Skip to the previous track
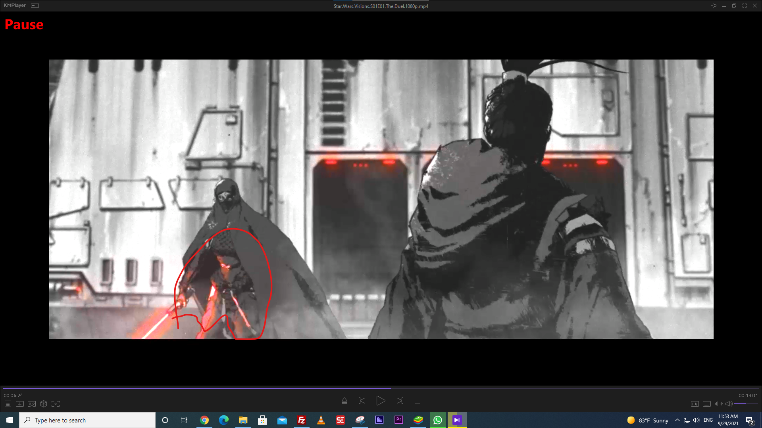 362,401
